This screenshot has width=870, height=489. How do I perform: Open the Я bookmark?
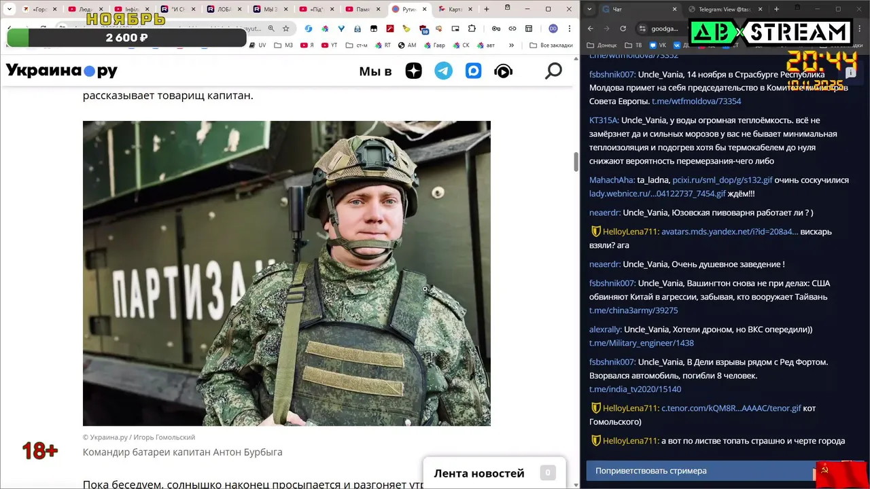(307, 45)
